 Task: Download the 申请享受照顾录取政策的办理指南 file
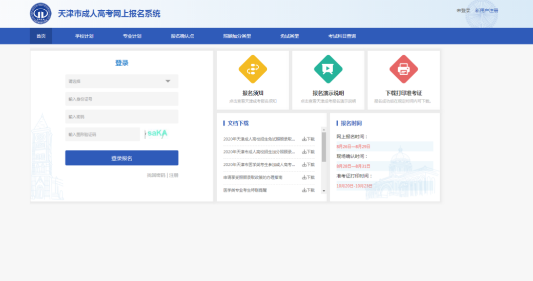[x=309, y=178]
